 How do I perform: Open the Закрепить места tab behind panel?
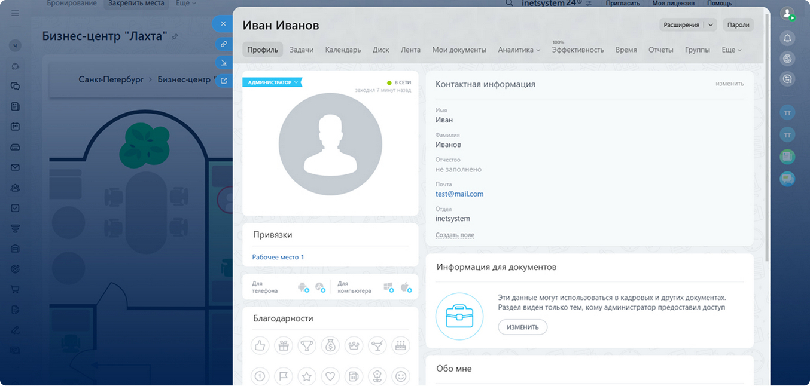click(x=136, y=4)
